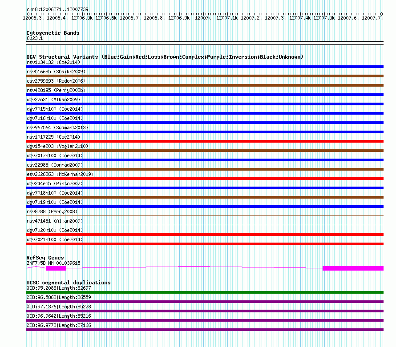Screen dimensions: 396x347
Task: Click the nsv1017225 (Coe2014) variant label
Action: 53,137
